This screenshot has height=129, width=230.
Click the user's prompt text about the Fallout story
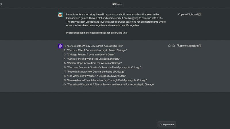[x=116, y=20]
